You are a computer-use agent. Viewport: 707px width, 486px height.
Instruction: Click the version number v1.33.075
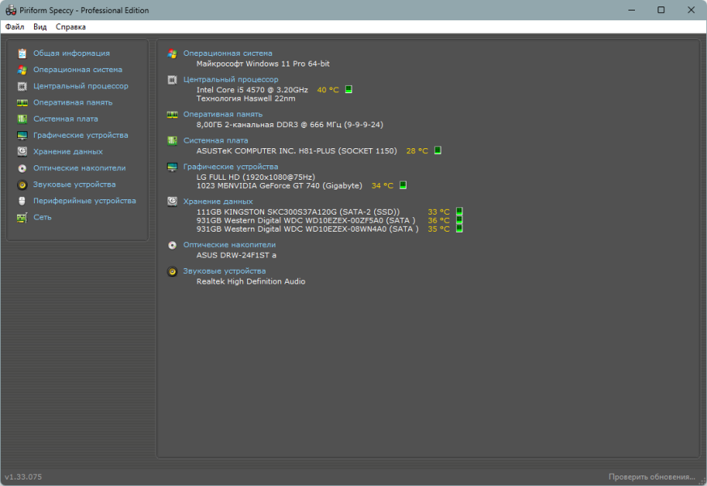(23, 476)
